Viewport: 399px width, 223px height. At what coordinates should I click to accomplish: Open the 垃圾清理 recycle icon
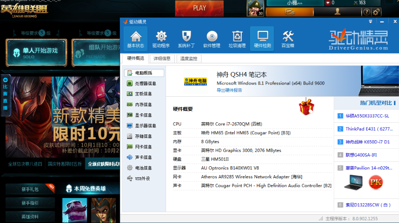click(x=237, y=39)
